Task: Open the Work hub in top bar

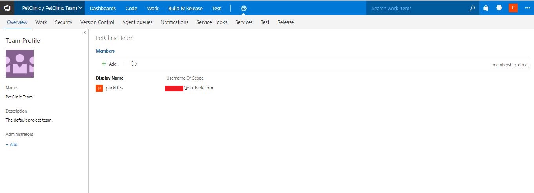Action: pos(153,8)
